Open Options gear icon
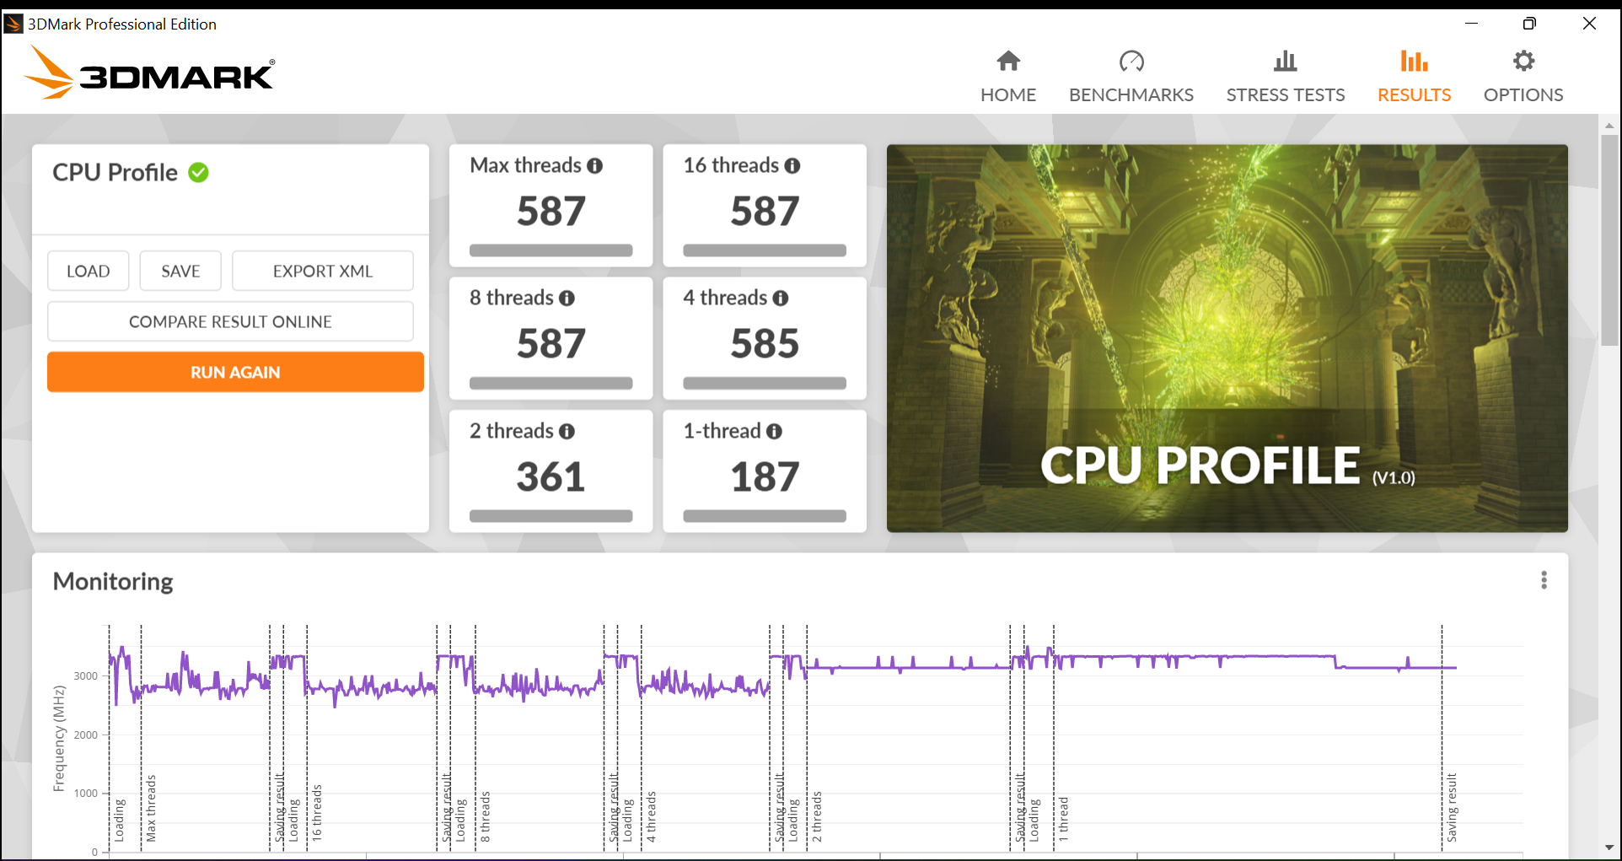 tap(1523, 61)
